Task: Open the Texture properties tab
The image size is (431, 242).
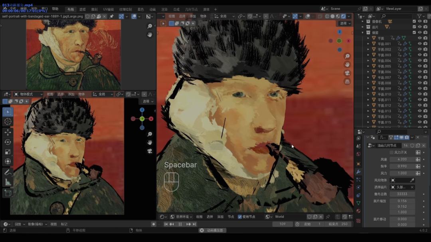Action: tap(358, 221)
